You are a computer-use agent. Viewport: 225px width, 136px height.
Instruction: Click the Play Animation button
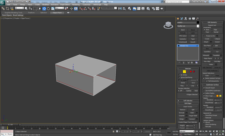[203, 131]
